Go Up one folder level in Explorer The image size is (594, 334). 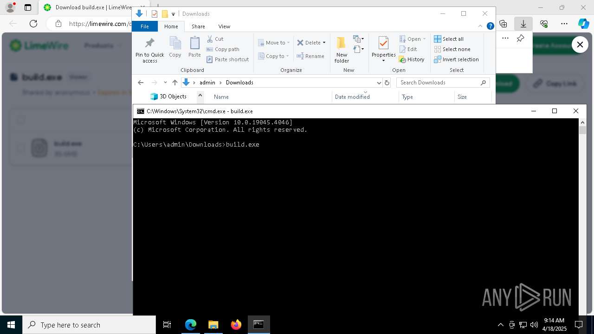click(174, 83)
